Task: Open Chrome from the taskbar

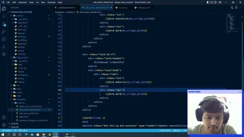Action: click(x=50, y=134)
